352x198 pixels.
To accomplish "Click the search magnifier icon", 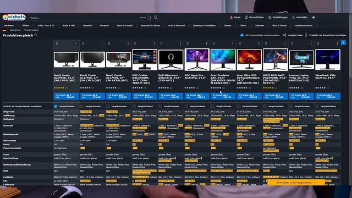I will [x=156, y=17].
